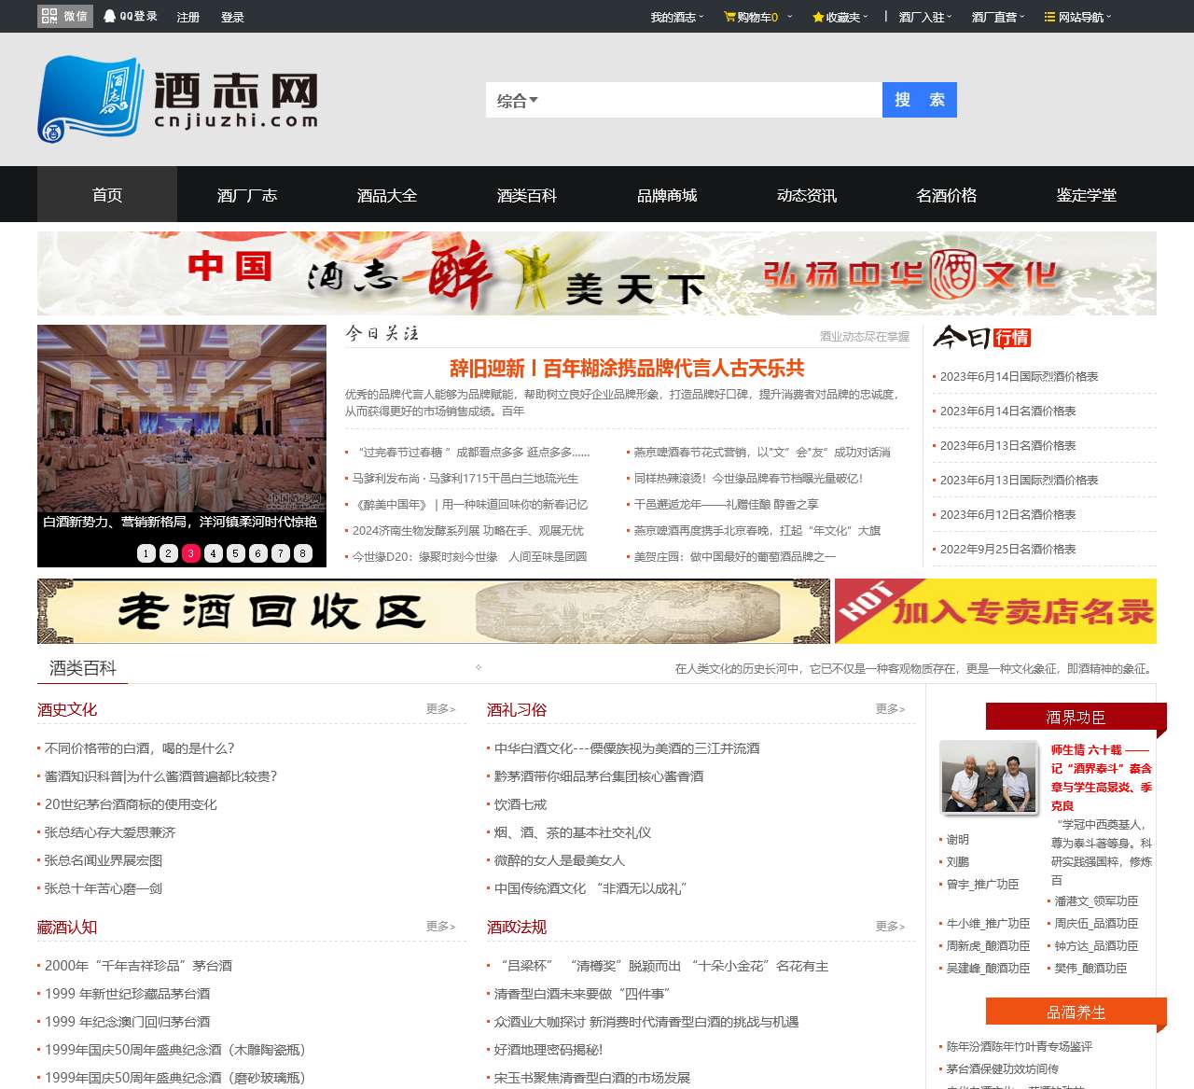Click the 老酒回收区 banner
1194x1089 pixels.
tap(434, 611)
